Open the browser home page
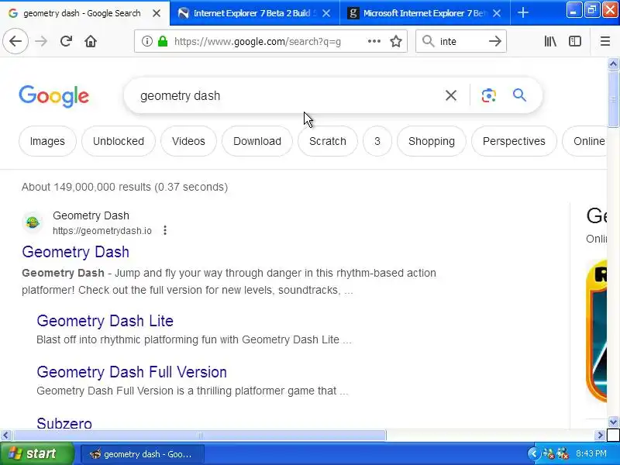Image resolution: width=620 pixels, height=465 pixels. pyautogui.click(x=91, y=41)
